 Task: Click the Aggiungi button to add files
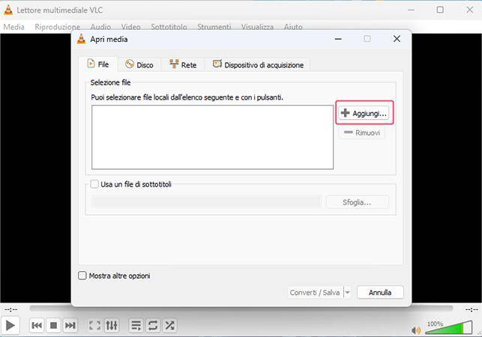364,113
